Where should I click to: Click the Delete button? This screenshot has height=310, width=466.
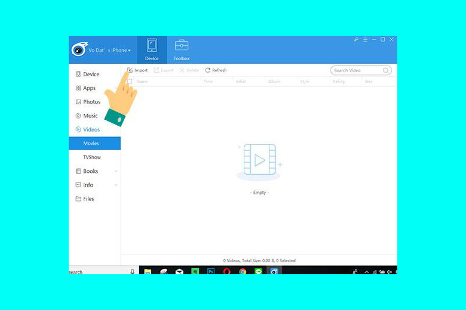click(189, 70)
